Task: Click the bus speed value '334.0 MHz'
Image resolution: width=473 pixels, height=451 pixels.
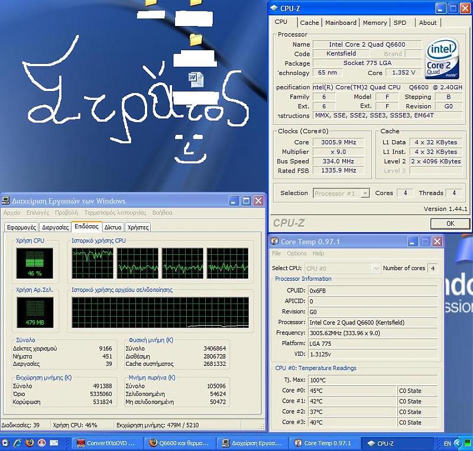Action: point(338,161)
